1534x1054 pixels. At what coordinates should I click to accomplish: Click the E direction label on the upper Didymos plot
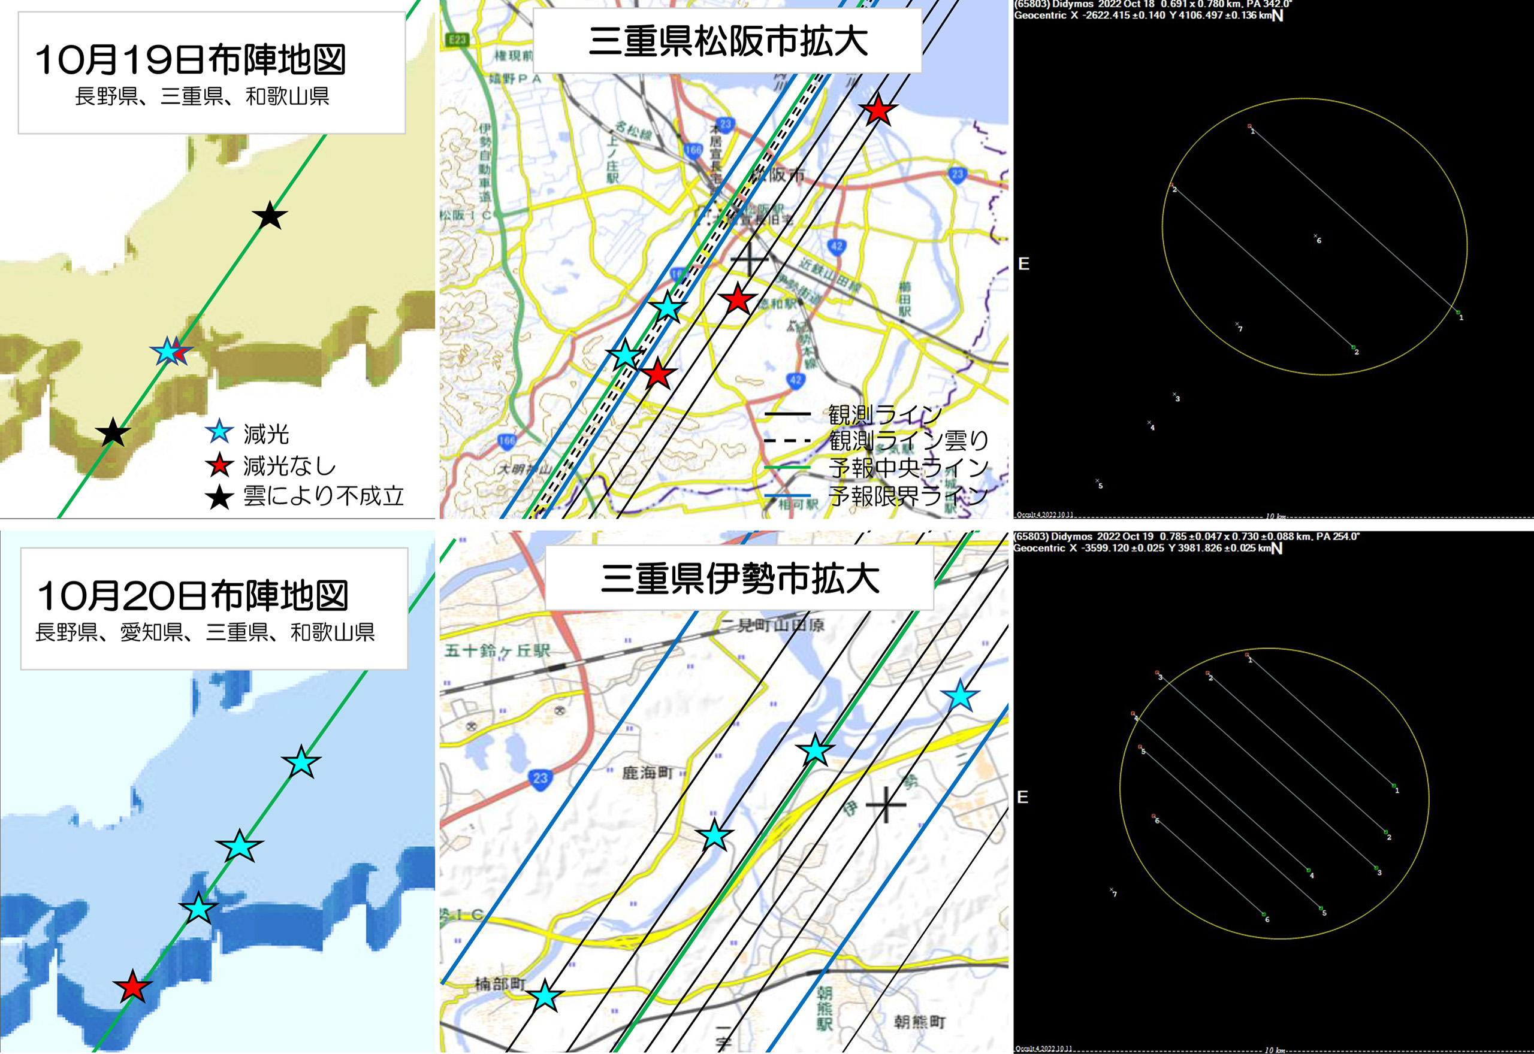click(x=1024, y=264)
